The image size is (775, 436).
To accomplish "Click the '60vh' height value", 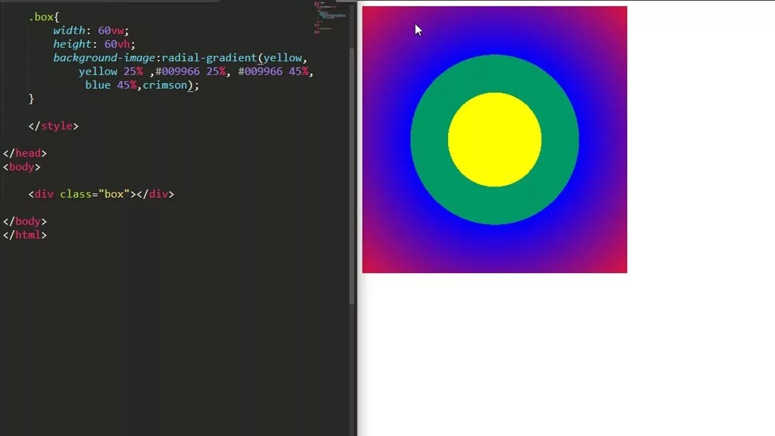I will [117, 44].
